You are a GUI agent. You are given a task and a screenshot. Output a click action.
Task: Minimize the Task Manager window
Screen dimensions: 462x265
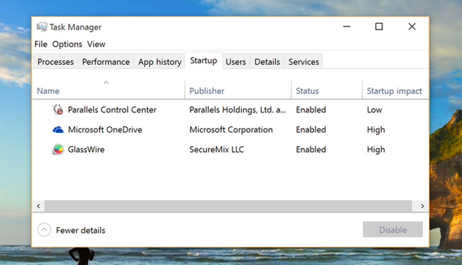pyautogui.click(x=347, y=26)
